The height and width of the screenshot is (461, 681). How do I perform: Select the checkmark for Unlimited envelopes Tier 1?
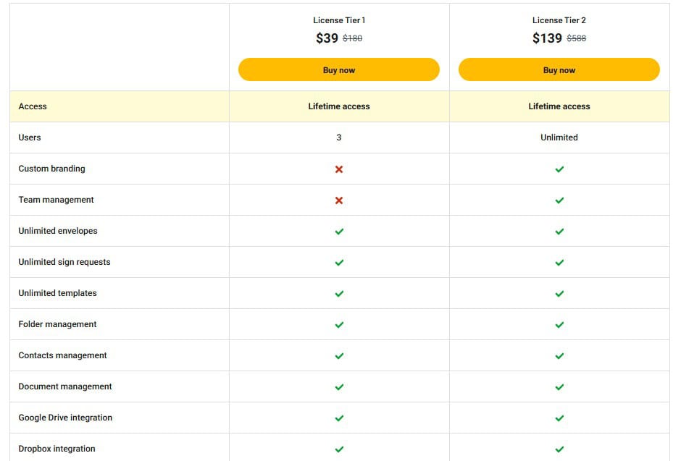(x=338, y=231)
